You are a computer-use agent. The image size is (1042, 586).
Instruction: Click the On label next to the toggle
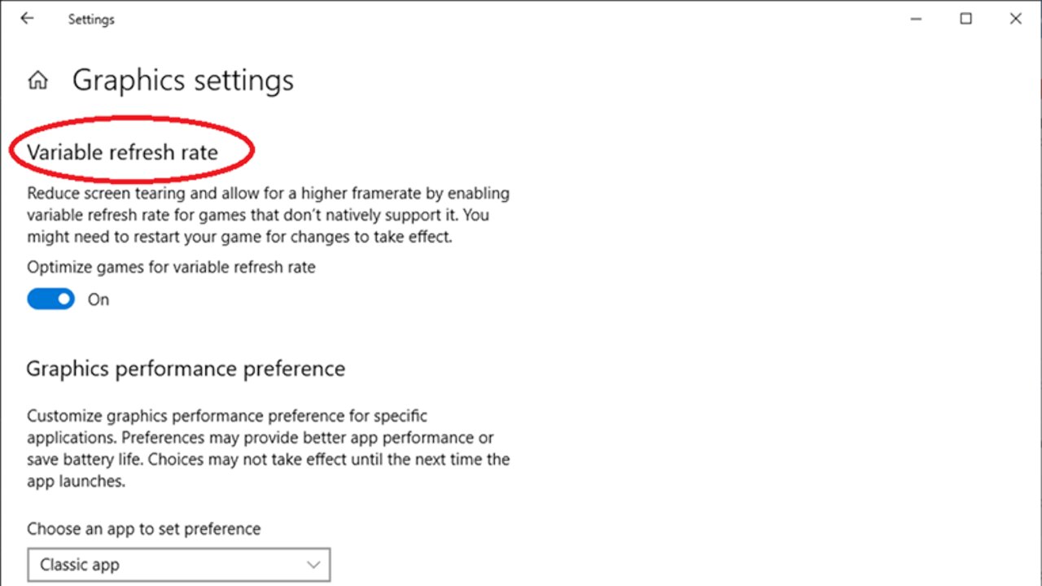(x=98, y=300)
